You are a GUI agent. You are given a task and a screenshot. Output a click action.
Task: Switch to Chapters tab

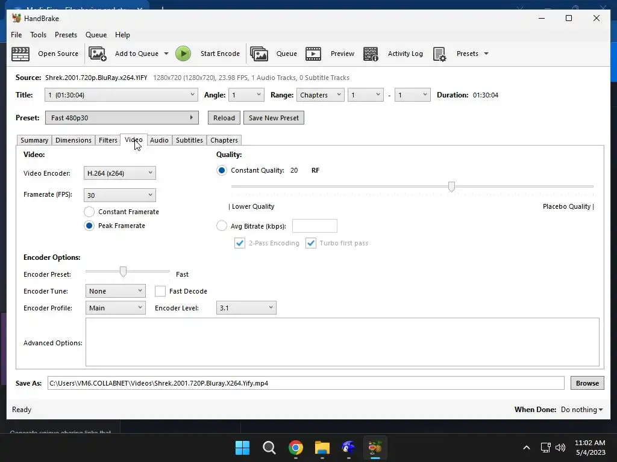(x=224, y=140)
